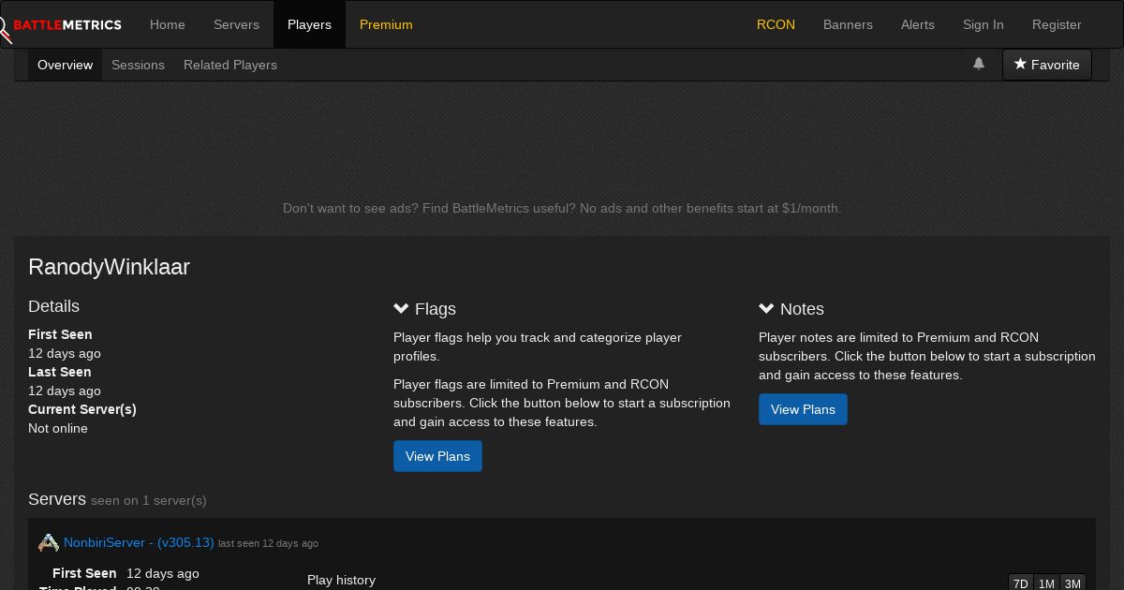Select the 1M play history range
The image size is (1124, 590).
pyautogui.click(x=1046, y=583)
